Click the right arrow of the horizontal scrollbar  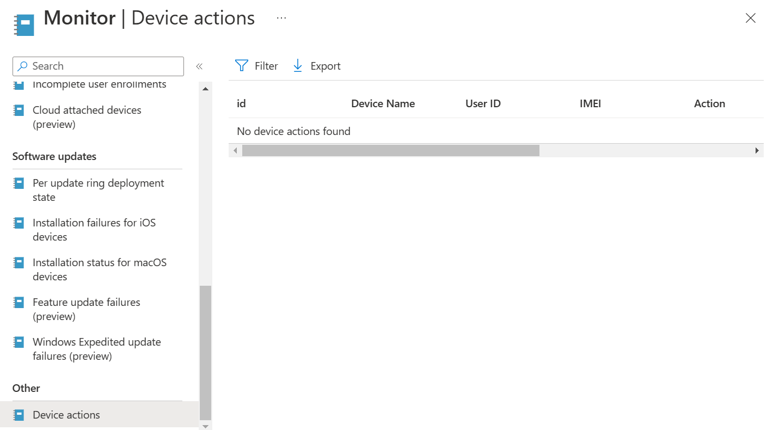[757, 150]
